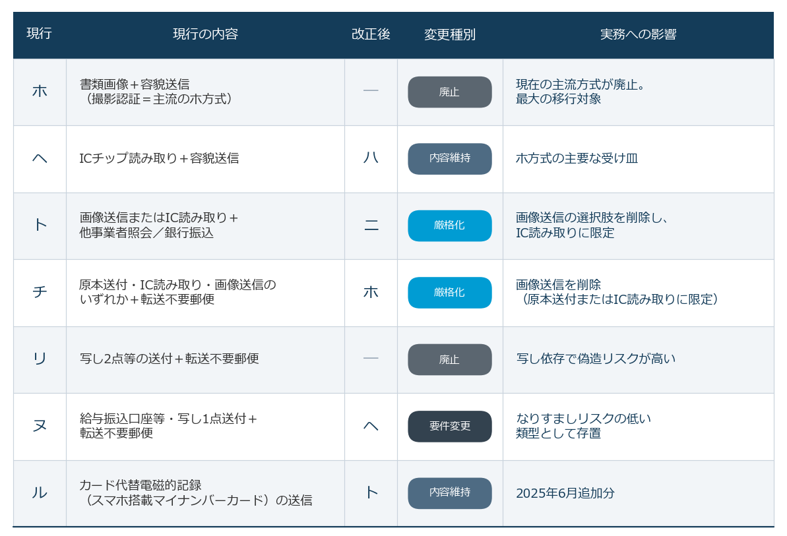Click the text なりすましリスクの低い
This screenshot has width=787, height=536.
coord(583,419)
